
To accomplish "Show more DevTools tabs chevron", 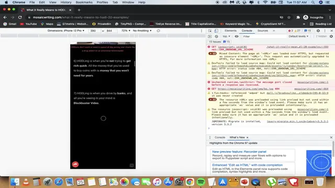I will tap(274, 31).
